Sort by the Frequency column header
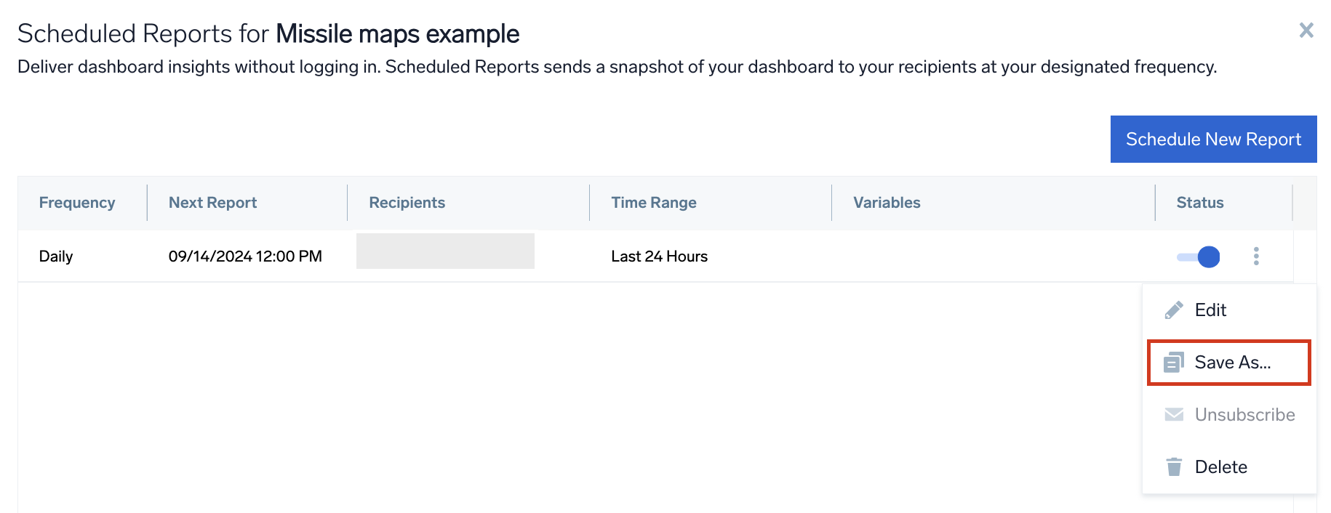The height and width of the screenshot is (513, 1331). click(x=77, y=203)
